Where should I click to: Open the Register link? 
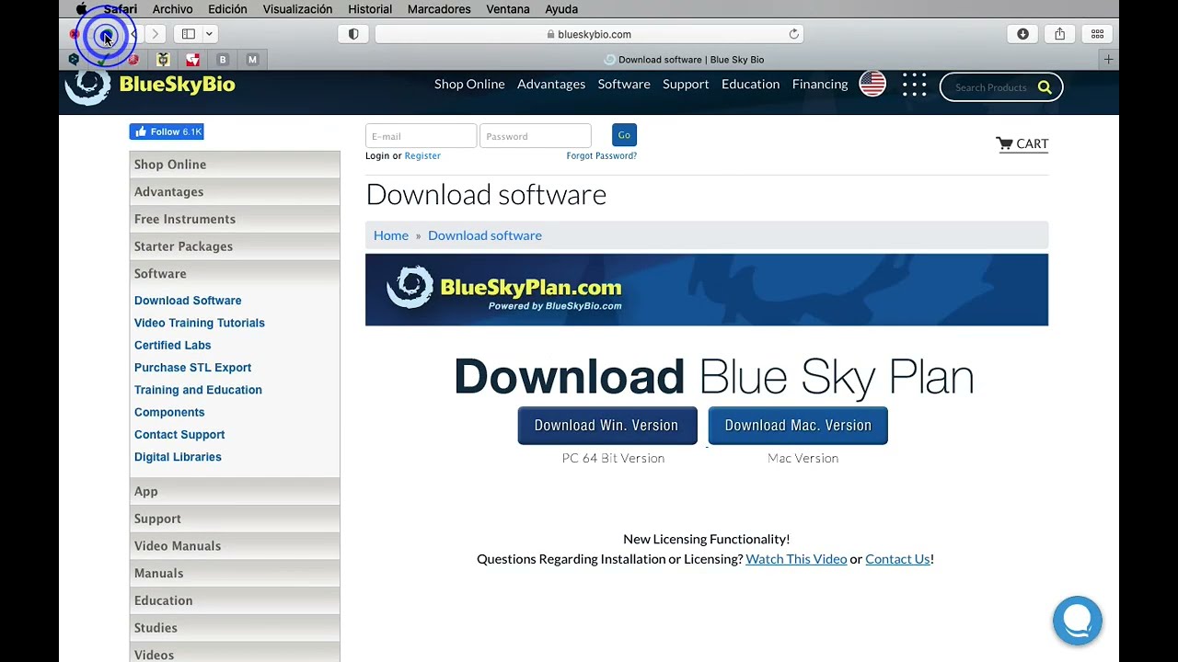point(422,155)
